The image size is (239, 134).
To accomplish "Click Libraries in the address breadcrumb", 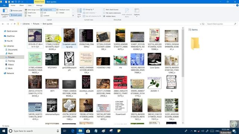I will [x=26, y=24].
